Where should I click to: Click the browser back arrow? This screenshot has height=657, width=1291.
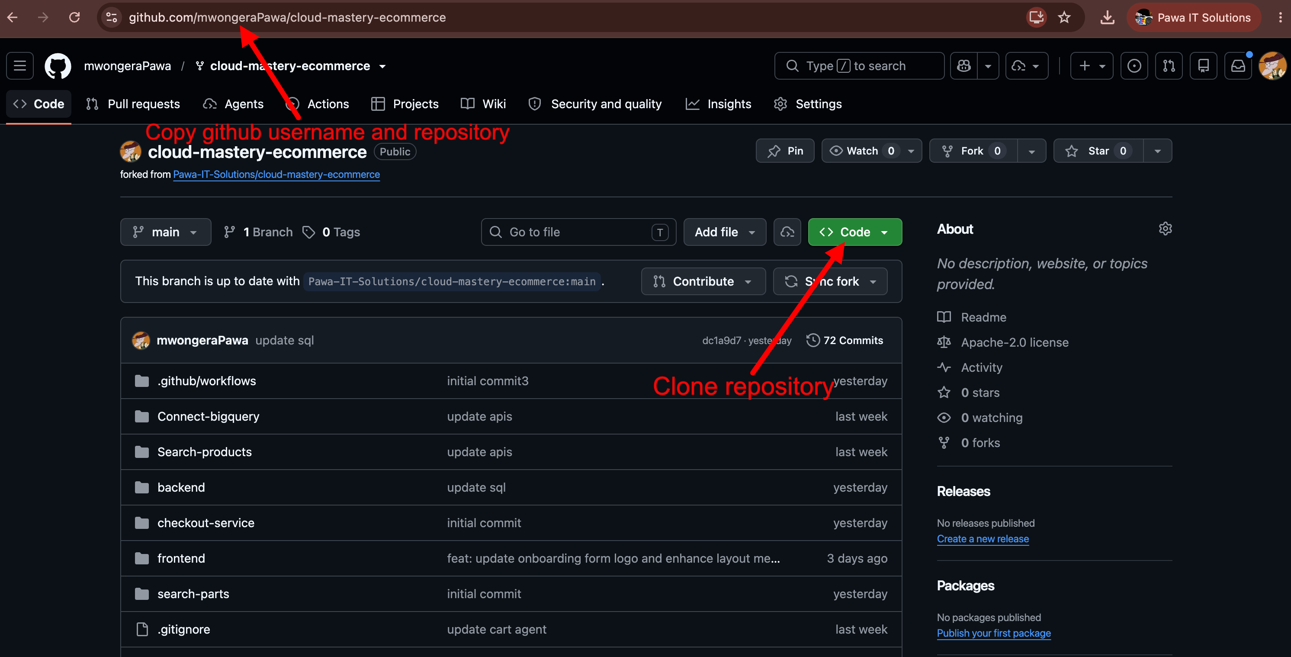13,18
